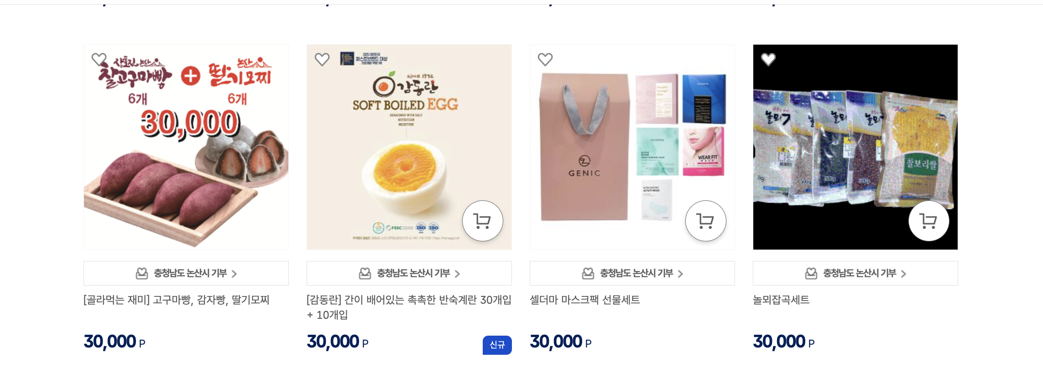Add 놀뫼잡곡세트 to favorites with heart icon
The height and width of the screenshot is (378, 1043).
coord(768,59)
